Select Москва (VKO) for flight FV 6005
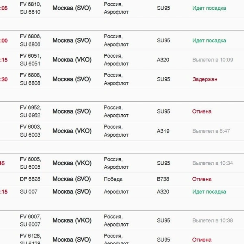244x244 pixels. 72,163
